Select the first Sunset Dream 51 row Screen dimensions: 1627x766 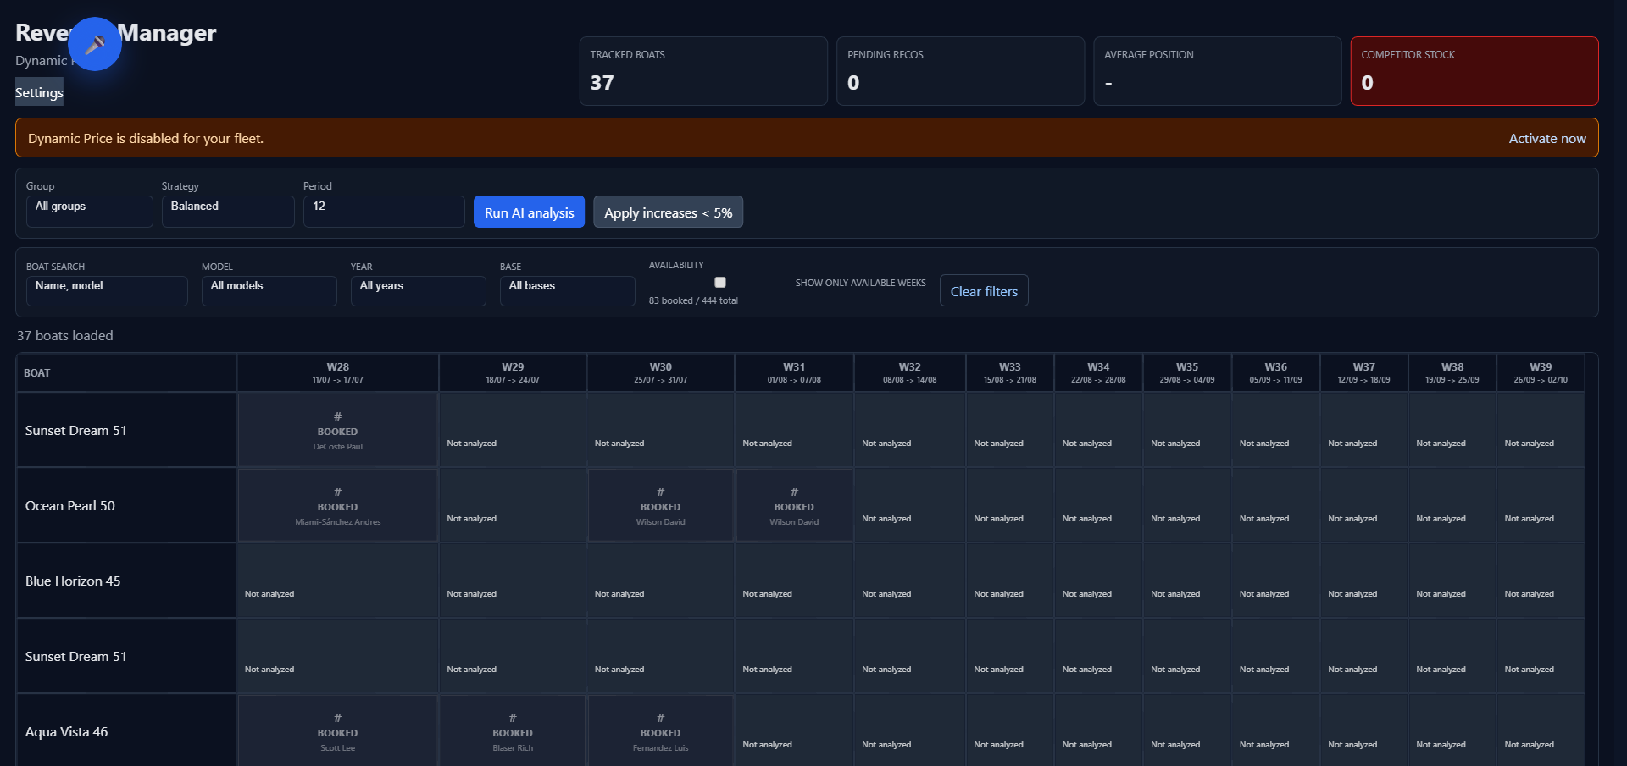click(x=126, y=430)
